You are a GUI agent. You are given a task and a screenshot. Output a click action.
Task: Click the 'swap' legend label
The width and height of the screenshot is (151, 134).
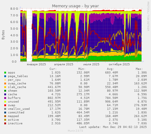tap(12, 105)
